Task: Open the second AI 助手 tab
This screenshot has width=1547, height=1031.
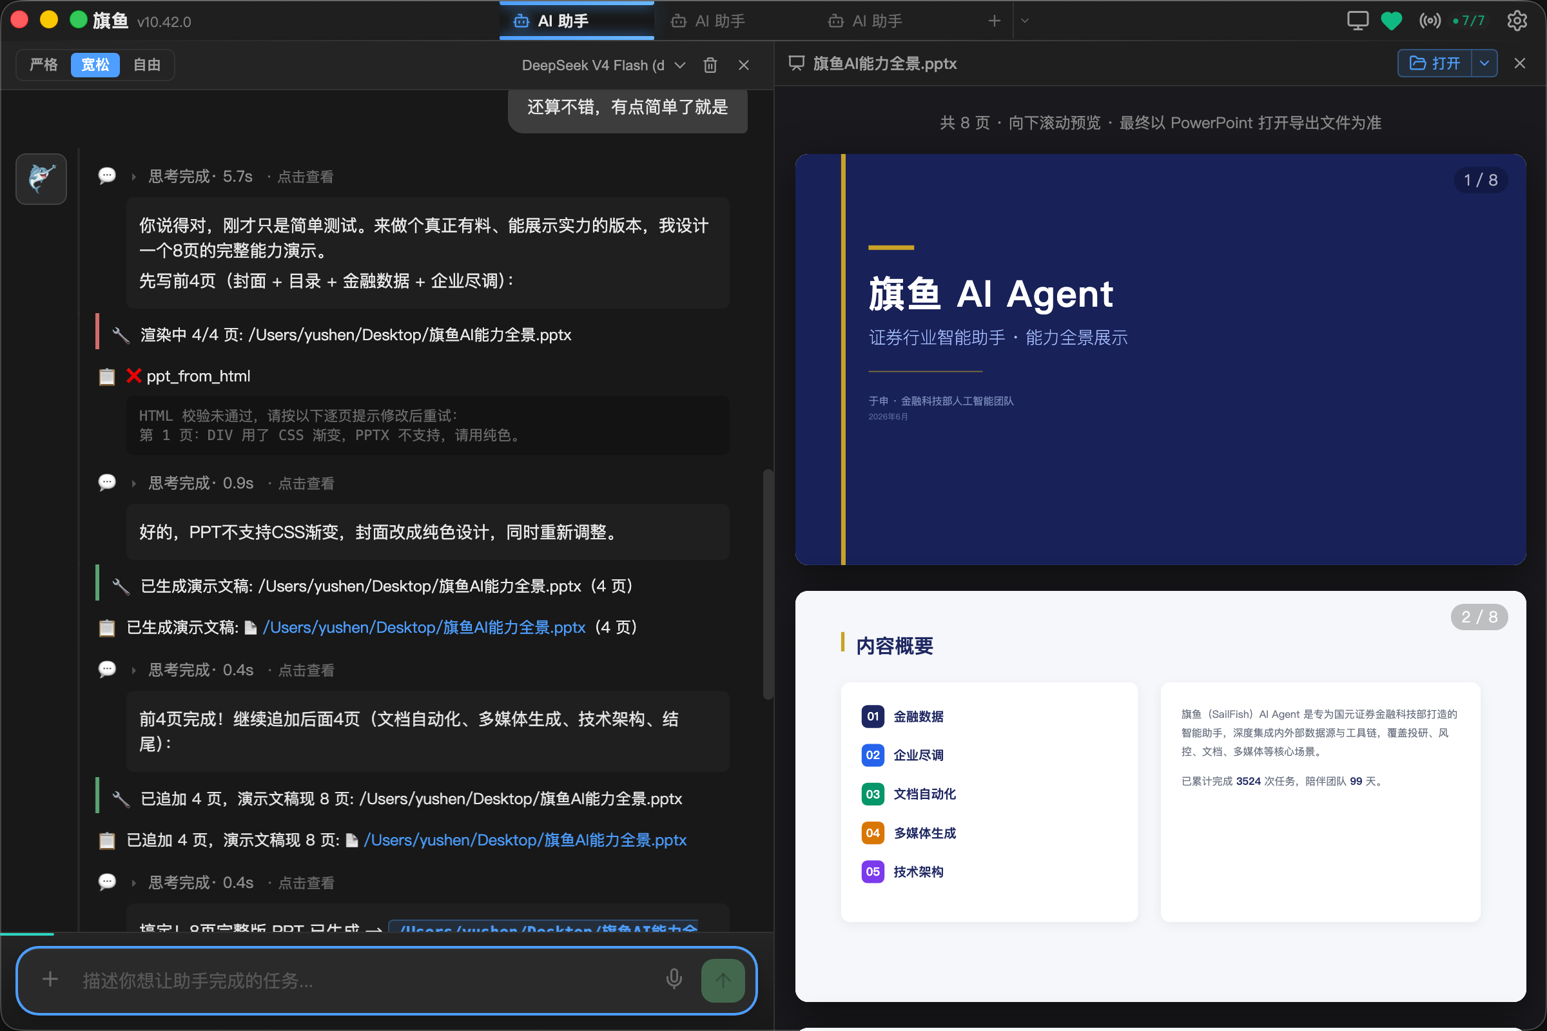Action: pyautogui.click(x=708, y=21)
